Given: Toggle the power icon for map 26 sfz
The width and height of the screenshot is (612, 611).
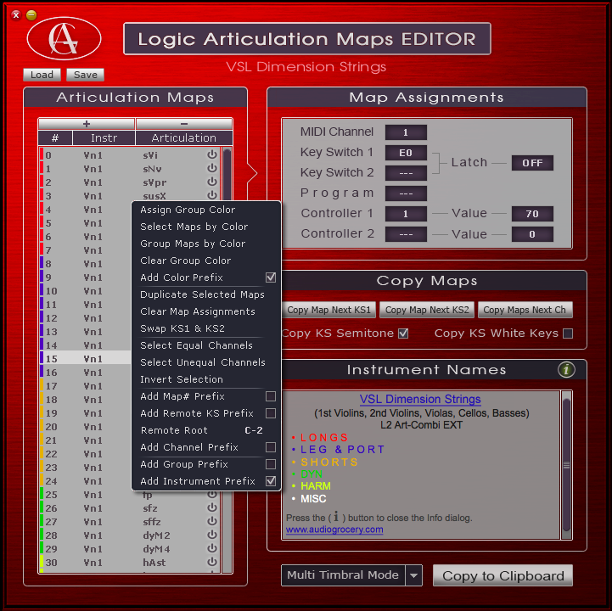Looking at the screenshot, I should [212, 508].
